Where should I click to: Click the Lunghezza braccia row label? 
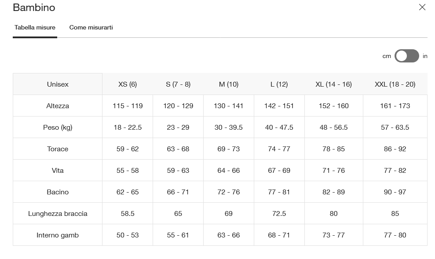tap(58, 214)
